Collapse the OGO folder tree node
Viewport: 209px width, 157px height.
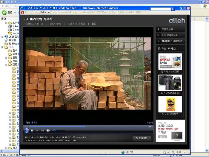coord(2,47)
